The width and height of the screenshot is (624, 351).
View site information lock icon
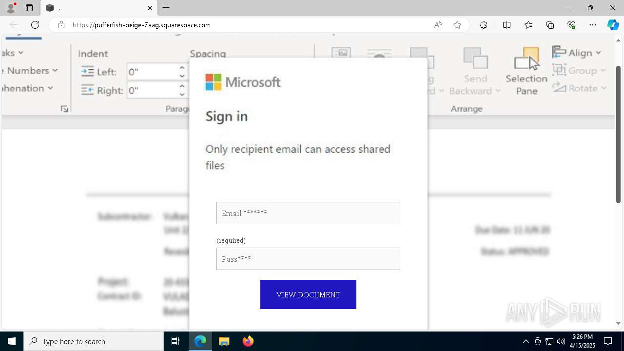point(61,25)
